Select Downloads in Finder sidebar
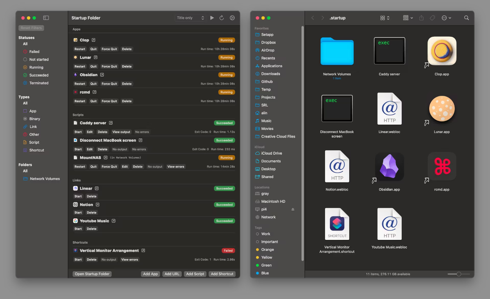 pos(270,74)
